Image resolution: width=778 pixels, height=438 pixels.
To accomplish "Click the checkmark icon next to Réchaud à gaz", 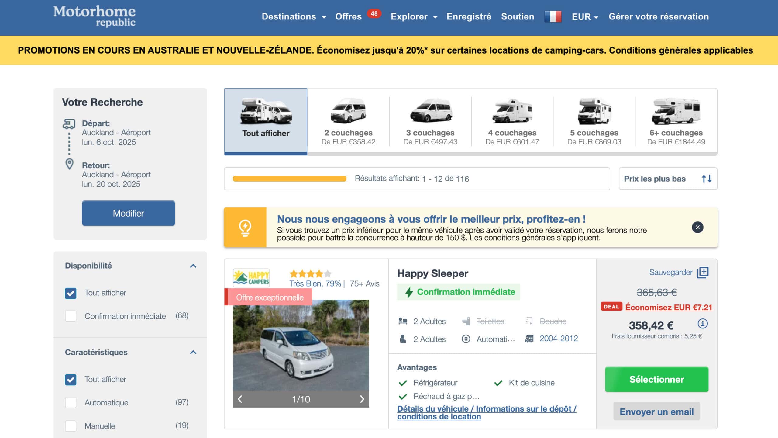I will (403, 397).
